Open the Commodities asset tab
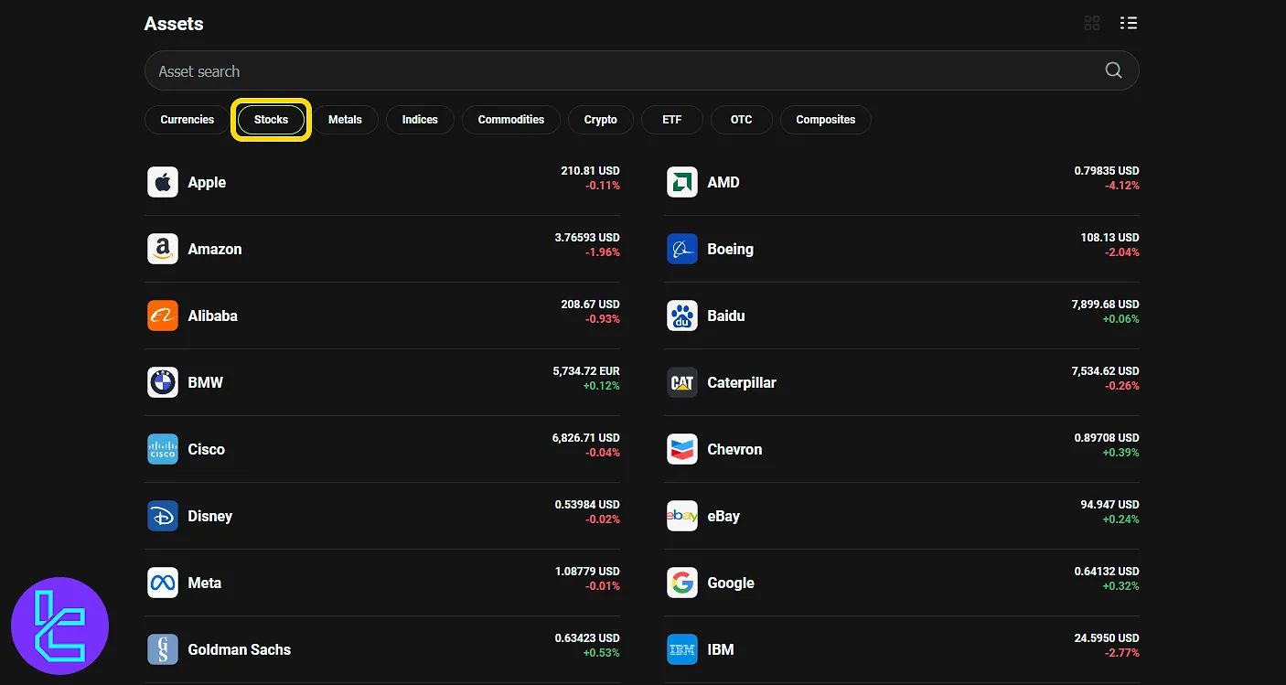This screenshot has width=1286, height=685. click(x=511, y=120)
